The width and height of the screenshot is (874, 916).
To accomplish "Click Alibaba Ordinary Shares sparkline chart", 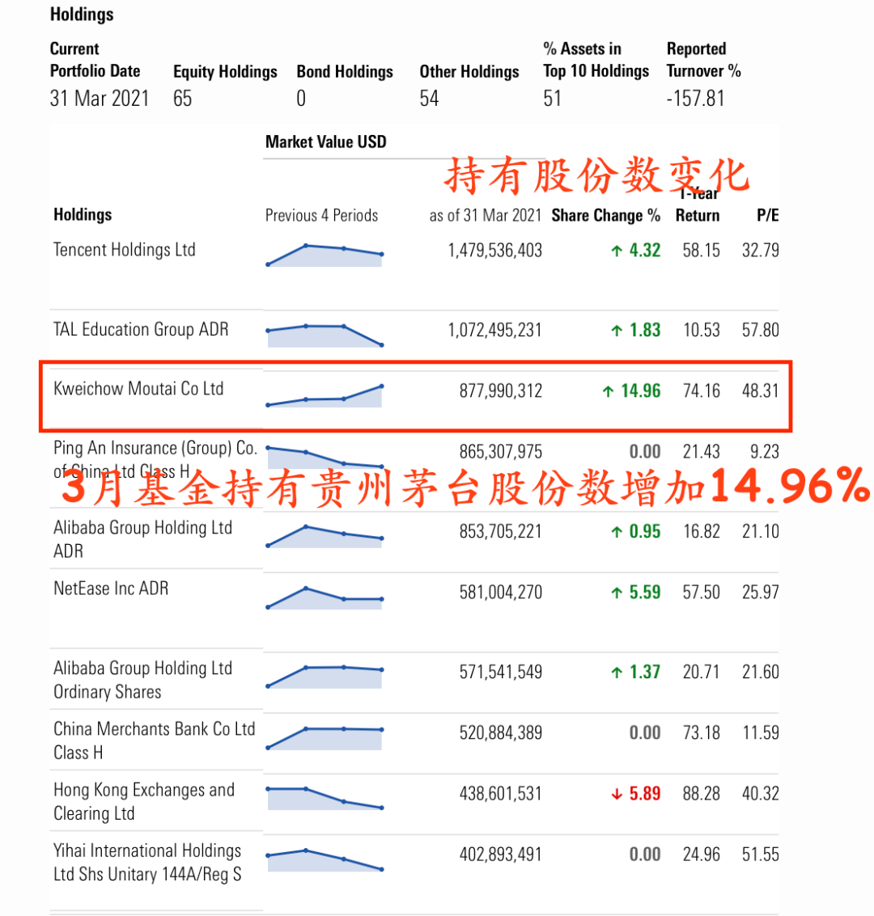I will [x=325, y=677].
